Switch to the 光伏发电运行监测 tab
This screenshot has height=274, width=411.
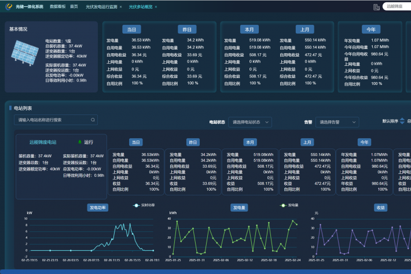[101, 7]
